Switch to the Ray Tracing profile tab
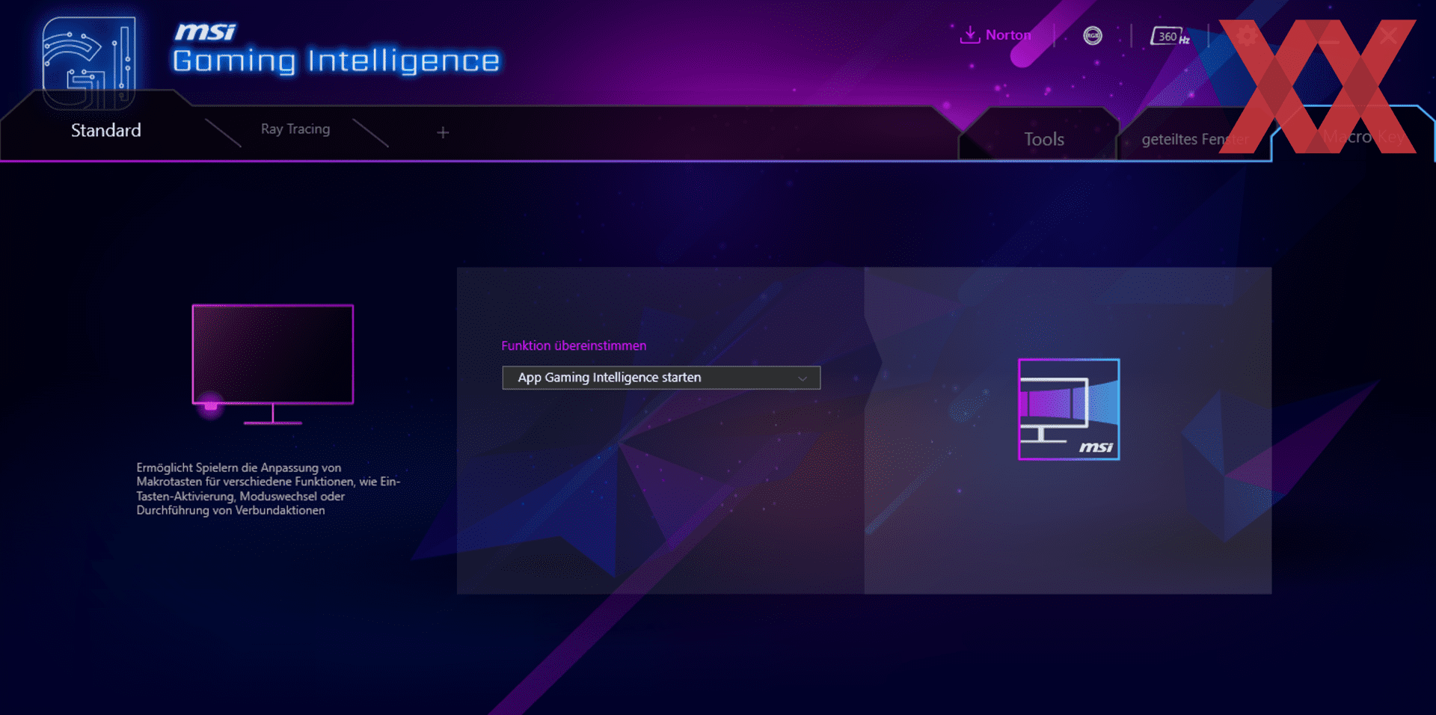 pos(295,129)
